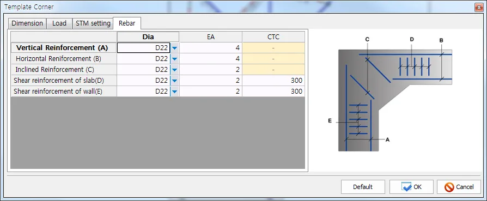Expand Dia dropdown for Inclined Reinforcement (C)
487x201 pixels.
point(174,70)
